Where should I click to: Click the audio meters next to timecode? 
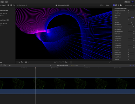coord(71,62)
